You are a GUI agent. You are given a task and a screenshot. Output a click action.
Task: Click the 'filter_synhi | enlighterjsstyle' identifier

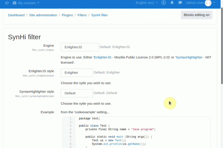coord(38,76)
